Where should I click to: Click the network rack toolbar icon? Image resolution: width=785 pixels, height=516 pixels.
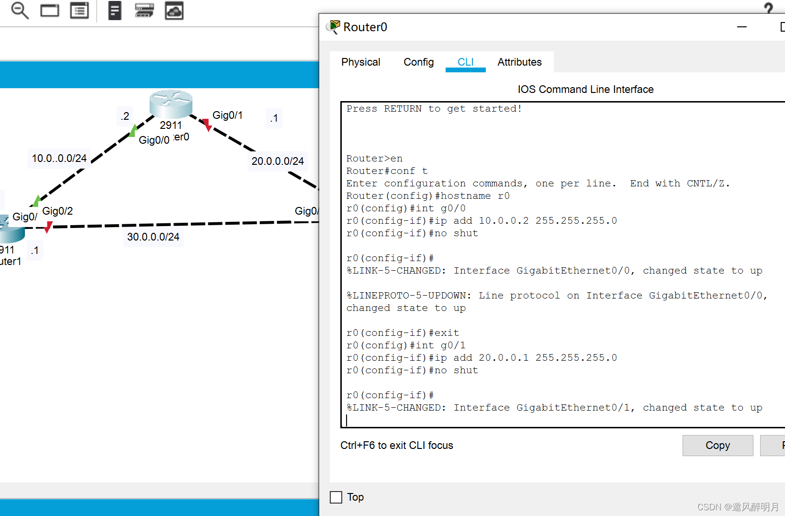[x=144, y=10]
